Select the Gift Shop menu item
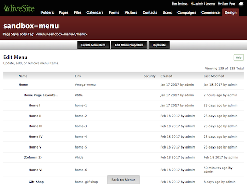The height and width of the screenshot is (185, 247). pyautogui.click(x=36, y=182)
